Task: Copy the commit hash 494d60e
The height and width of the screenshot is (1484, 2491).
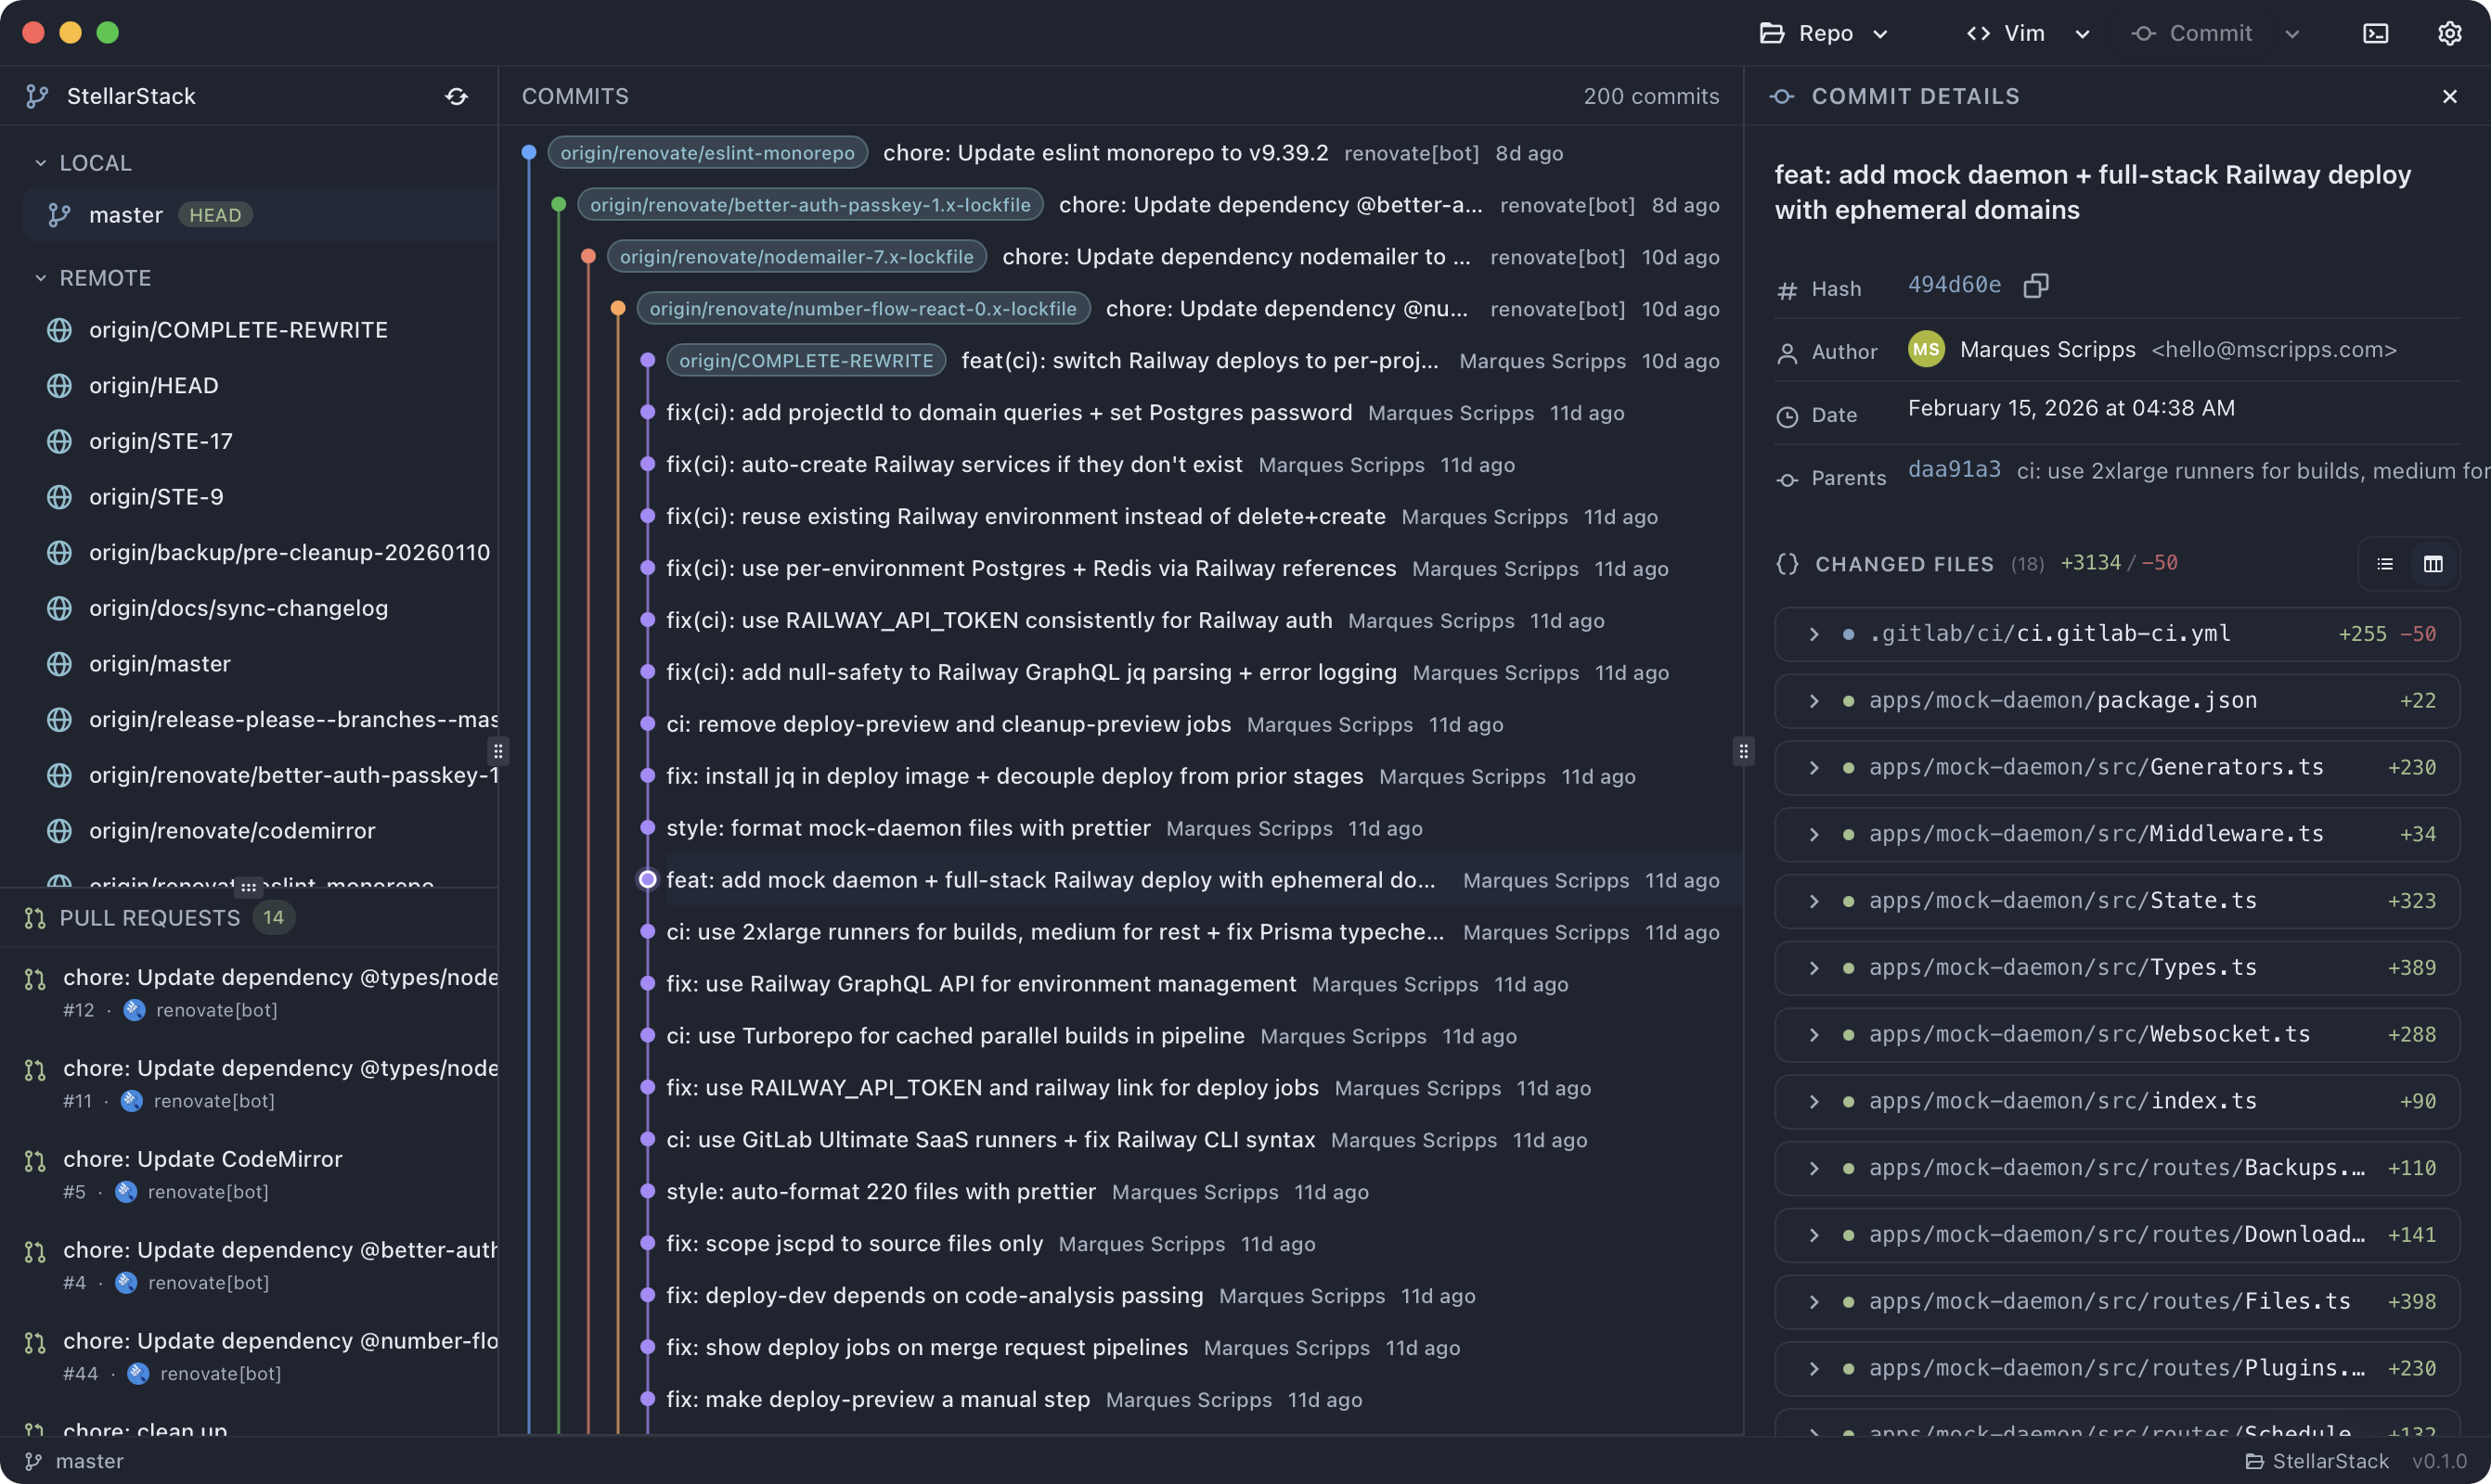Action: click(2034, 286)
